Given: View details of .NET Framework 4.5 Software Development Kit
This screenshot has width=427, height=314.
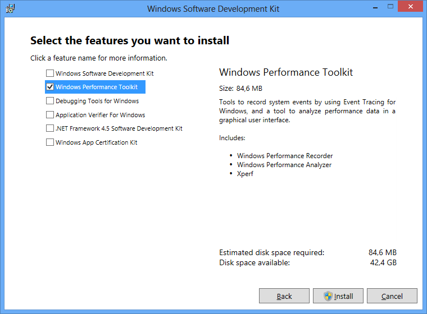Looking at the screenshot, I should point(119,128).
